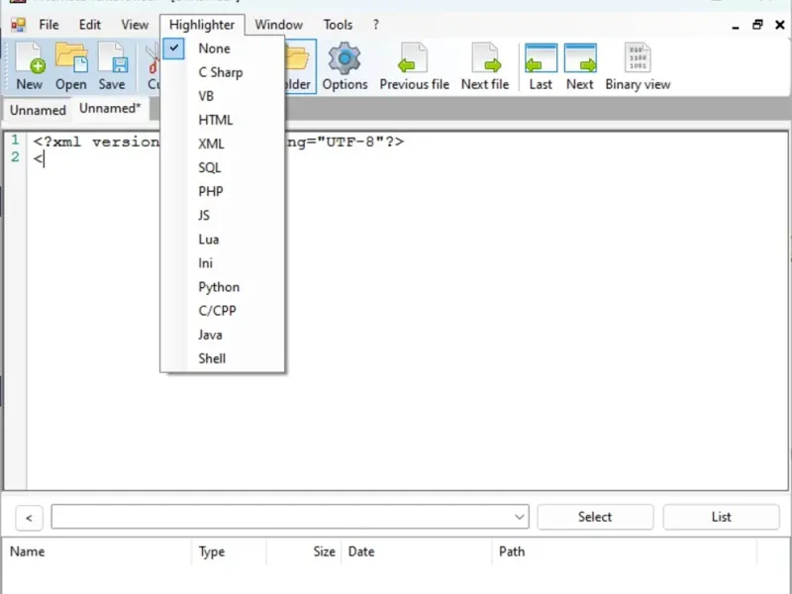
Task: Choose XML highlighter
Action: pyautogui.click(x=222, y=144)
